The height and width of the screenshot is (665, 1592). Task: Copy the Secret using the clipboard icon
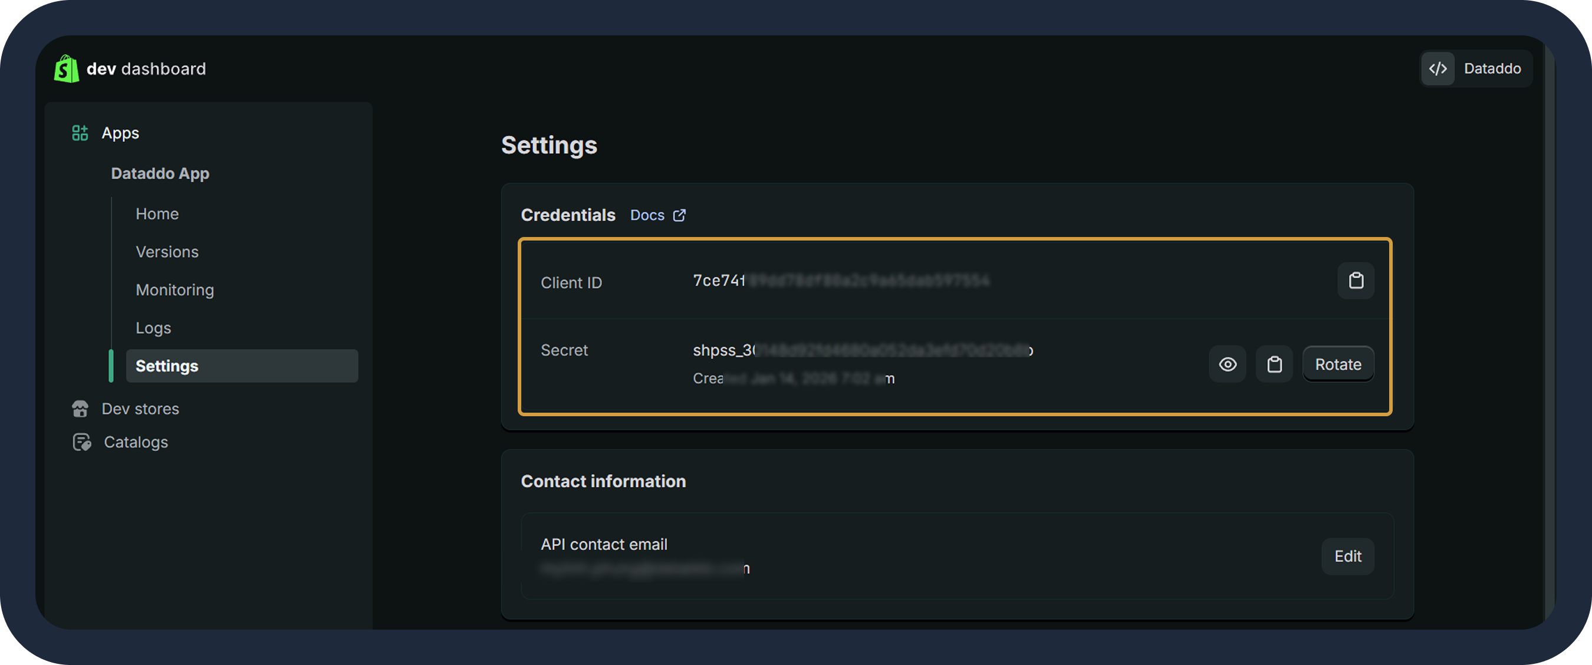click(1274, 364)
